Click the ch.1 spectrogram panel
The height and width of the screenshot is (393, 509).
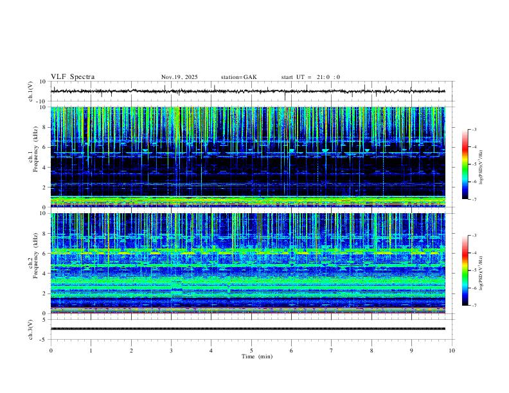[x=248, y=157]
